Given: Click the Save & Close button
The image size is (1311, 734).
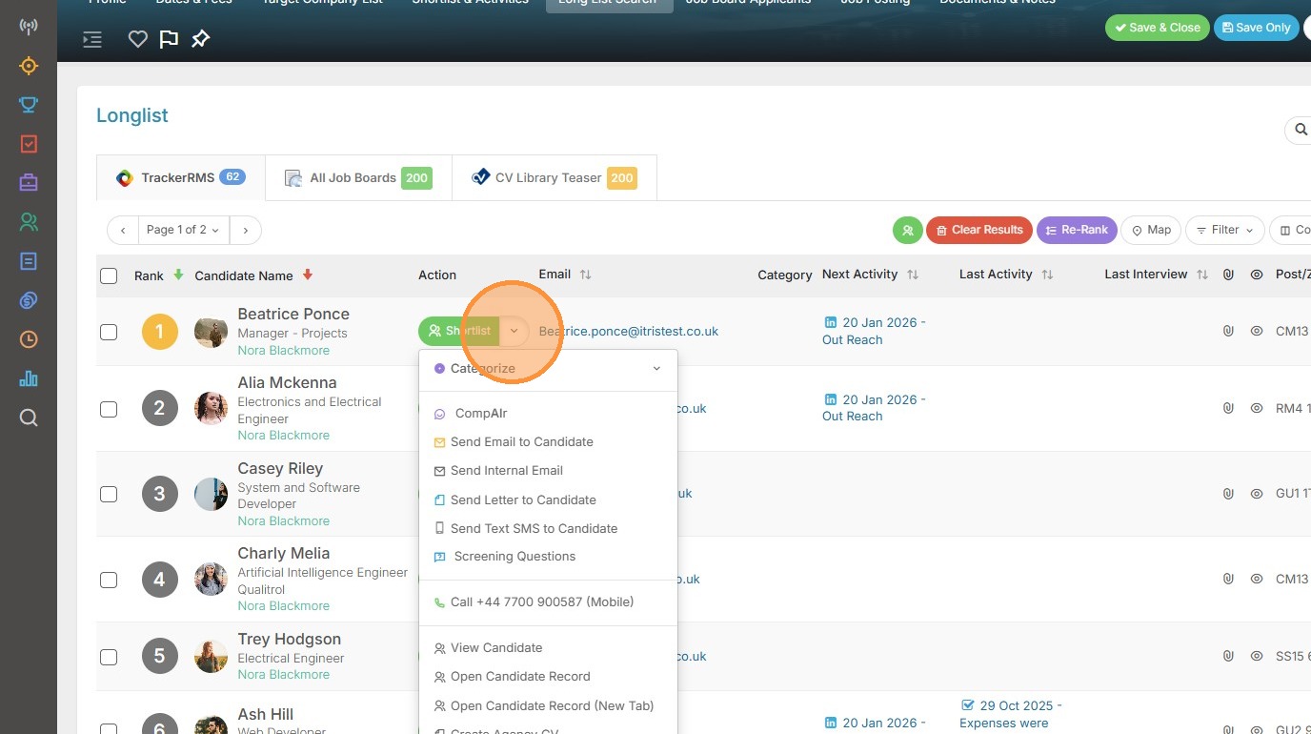Looking at the screenshot, I should 1158,28.
